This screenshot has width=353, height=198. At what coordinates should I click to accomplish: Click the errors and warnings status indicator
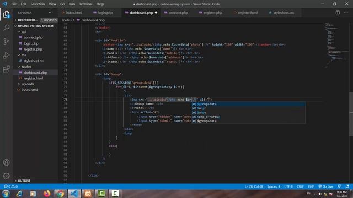pos(10,186)
